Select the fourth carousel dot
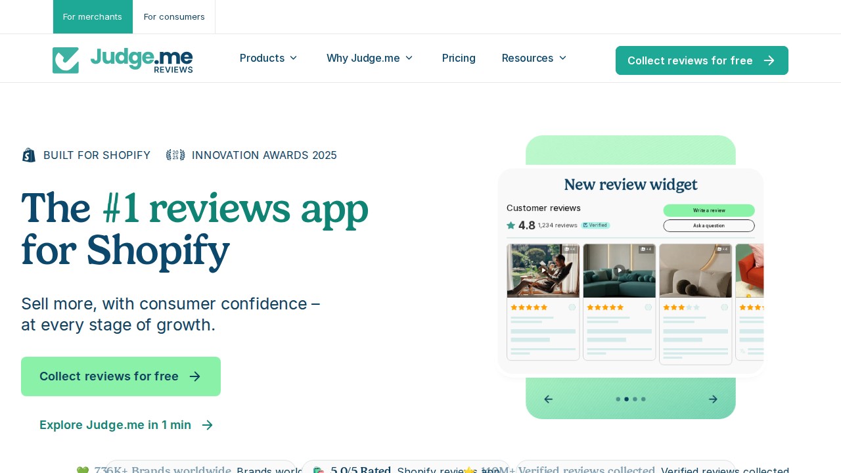841x473 pixels. (643, 399)
